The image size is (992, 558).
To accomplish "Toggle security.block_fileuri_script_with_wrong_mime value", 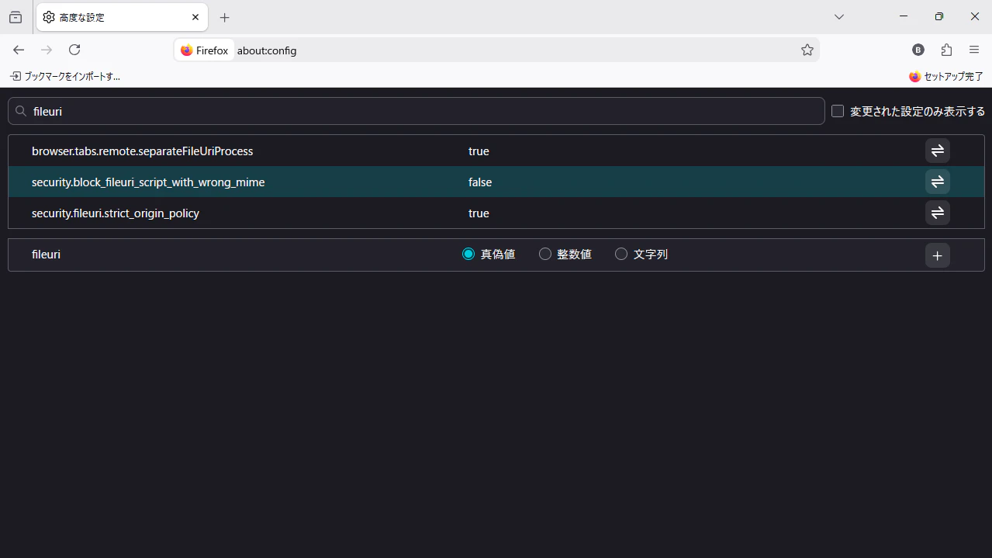I will click(x=937, y=182).
